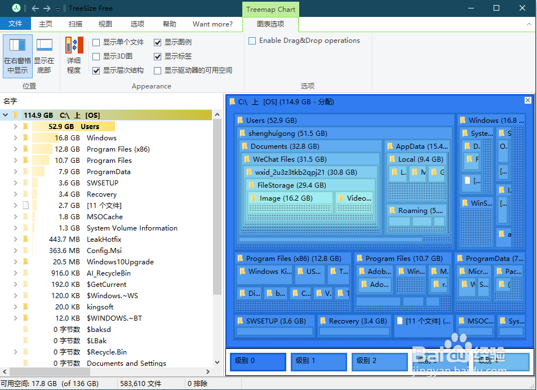Image resolution: width=537 pixels, height=390 pixels.
Task: Click the Local (9.4 GB) folder icon
Action: tap(393, 159)
